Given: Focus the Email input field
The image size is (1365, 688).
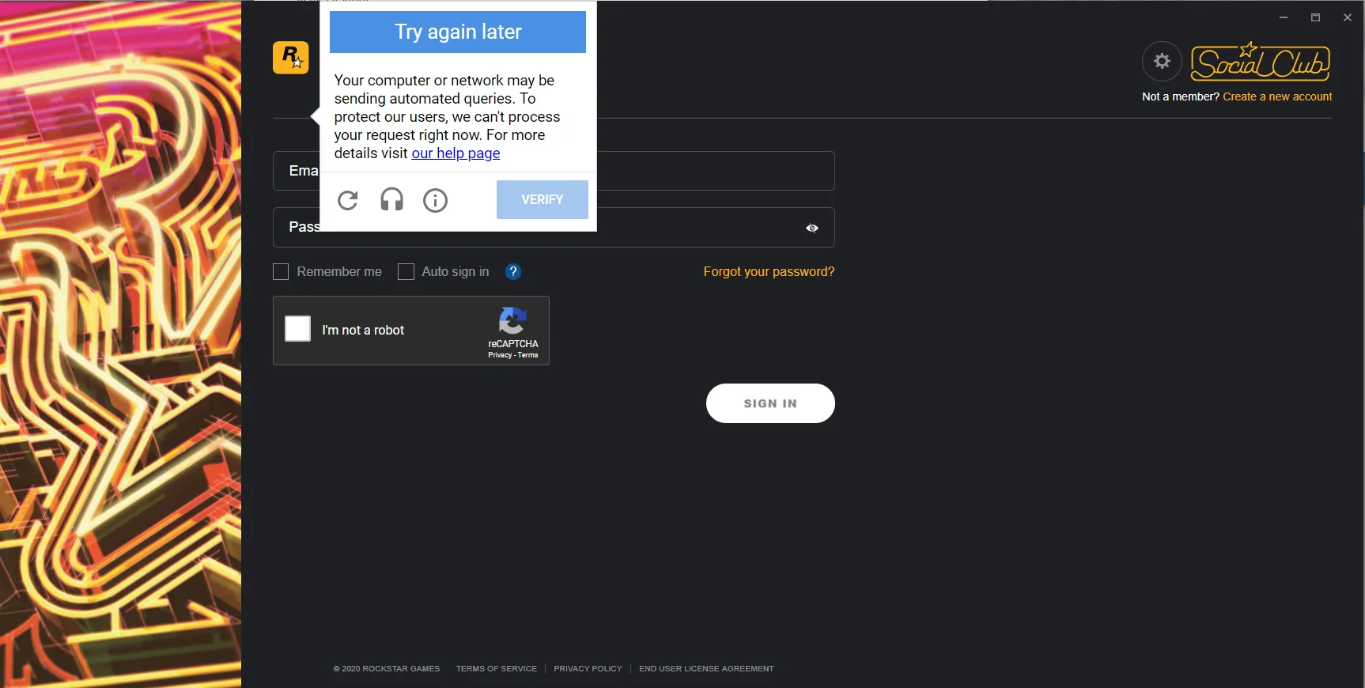Looking at the screenshot, I should point(554,171).
